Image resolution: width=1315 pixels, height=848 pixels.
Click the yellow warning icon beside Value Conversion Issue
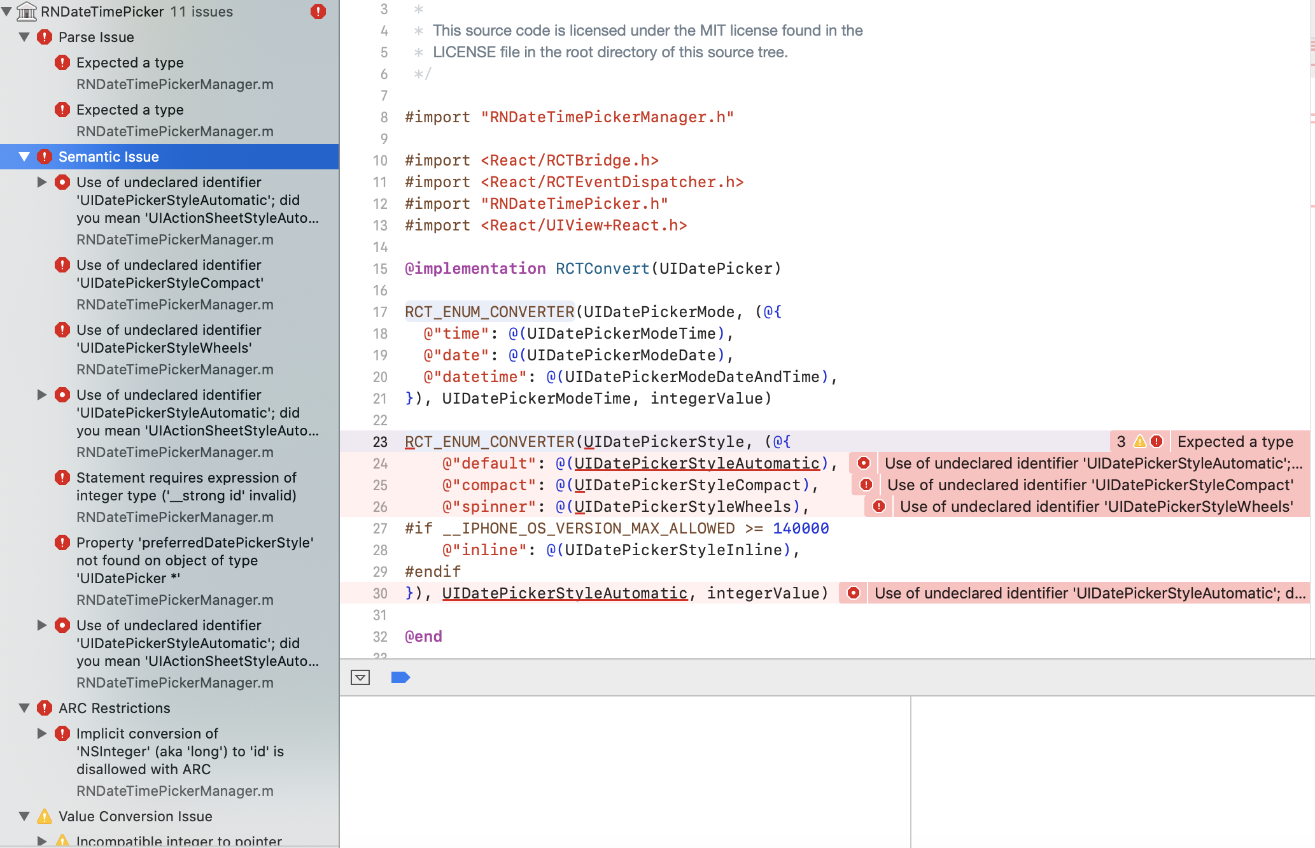(43, 816)
